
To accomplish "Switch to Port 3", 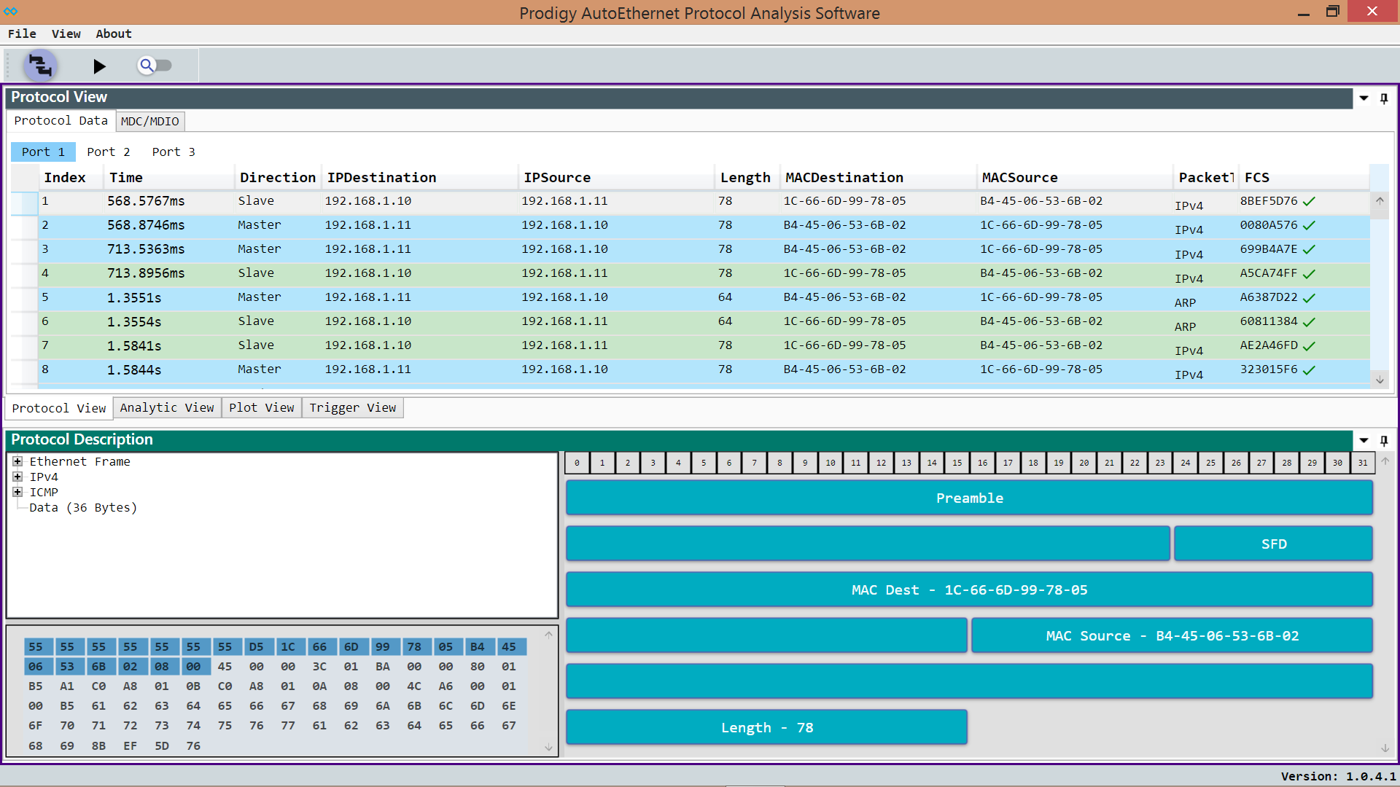I will (x=174, y=152).
